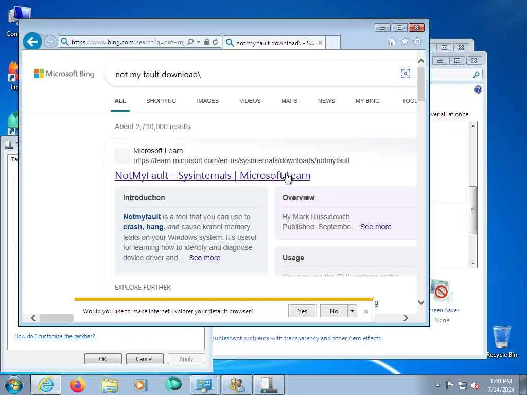The width and height of the screenshot is (527, 395).
Task: Open IE Home page icon
Action: click(392, 42)
